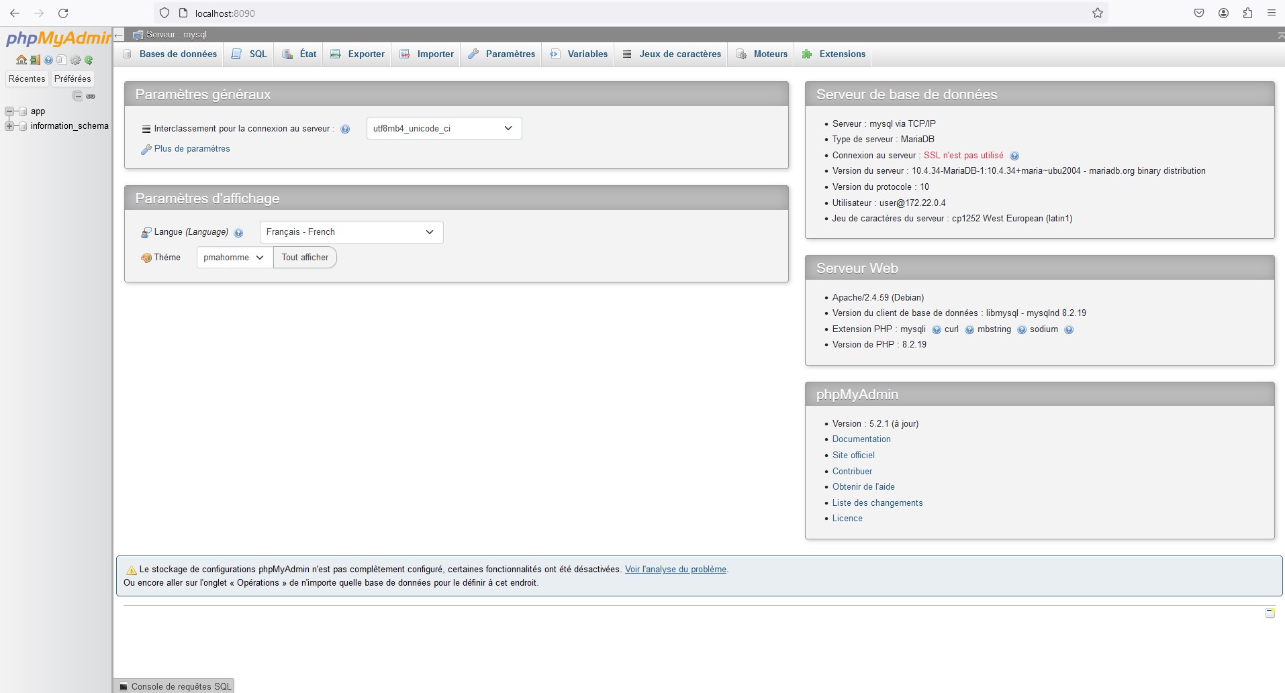Open the Licence link
The height and width of the screenshot is (693, 1285).
847,519
